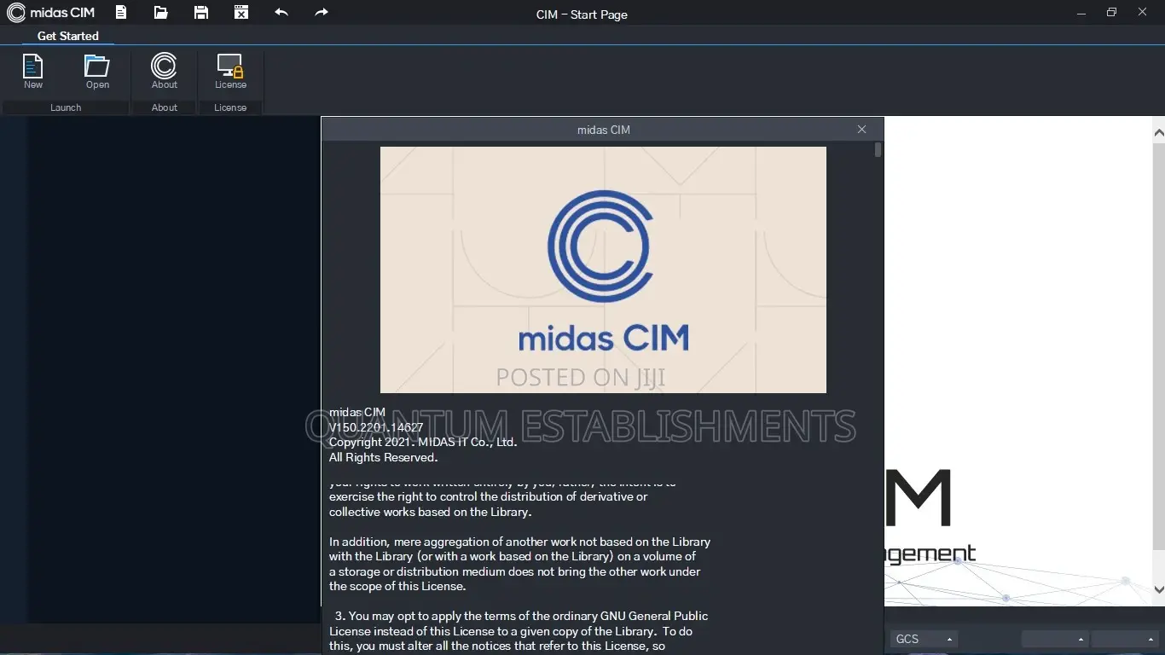Image resolution: width=1165 pixels, height=655 pixels.
Task: Click the save floppy disk icon
Action: (201, 12)
